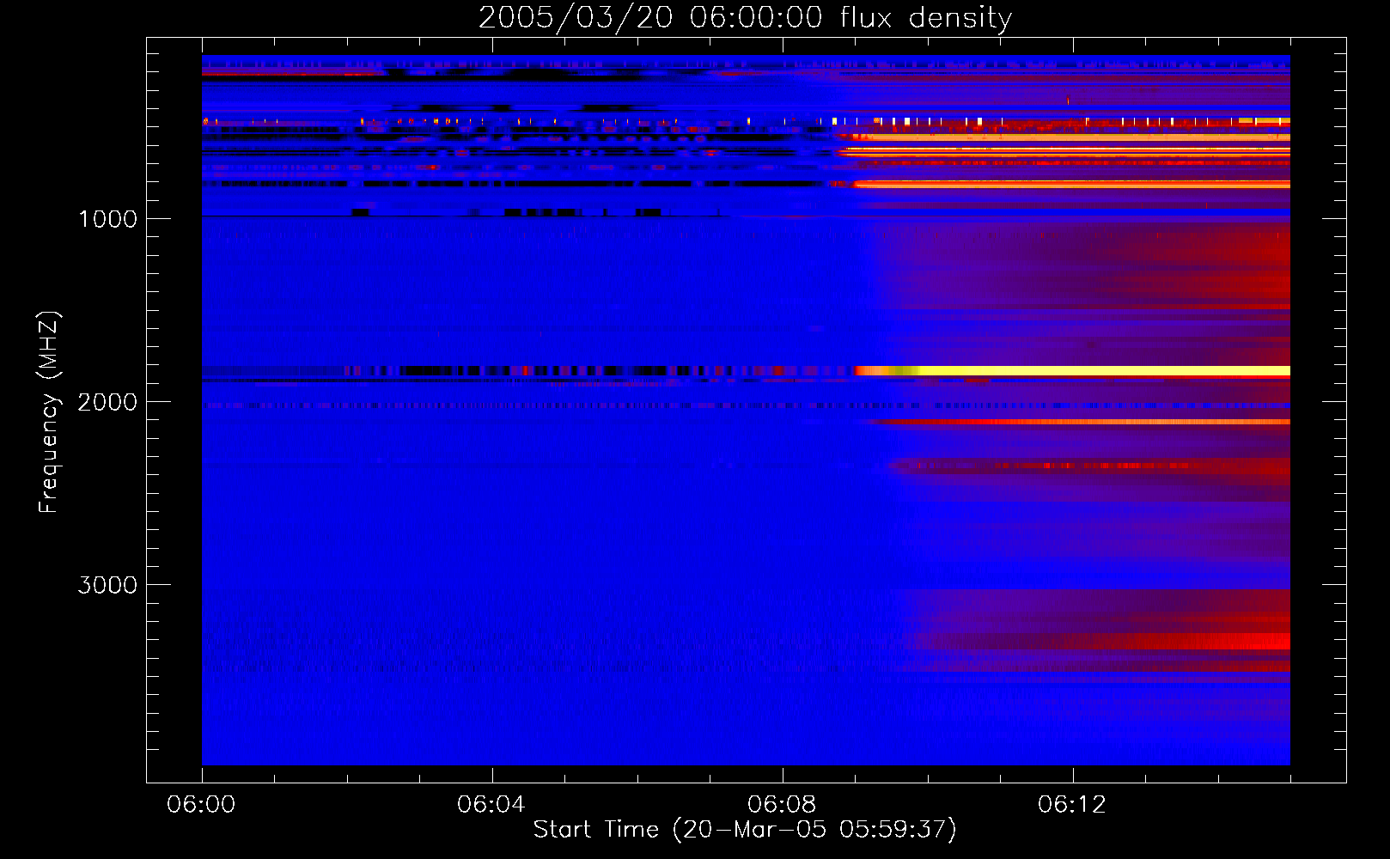Click the "06:00" time tick label
Screen dimensions: 1390x859
pyautogui.click(x=201, y=805)
